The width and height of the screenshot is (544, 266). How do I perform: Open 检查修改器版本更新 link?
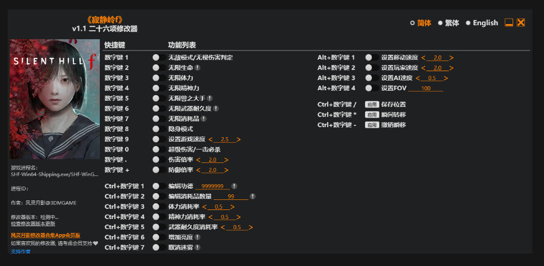[x=33, y=224]
